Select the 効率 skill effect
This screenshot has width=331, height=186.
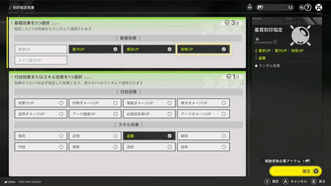click(203, 147)
